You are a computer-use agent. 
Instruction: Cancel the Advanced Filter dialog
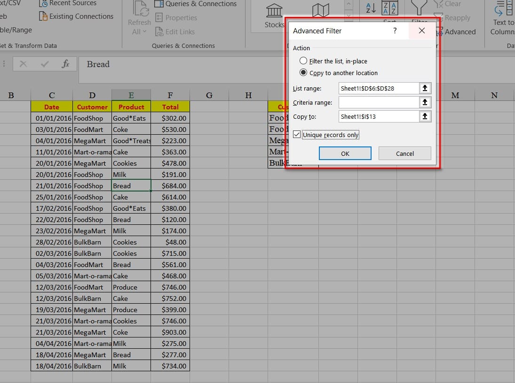(404, 153)
